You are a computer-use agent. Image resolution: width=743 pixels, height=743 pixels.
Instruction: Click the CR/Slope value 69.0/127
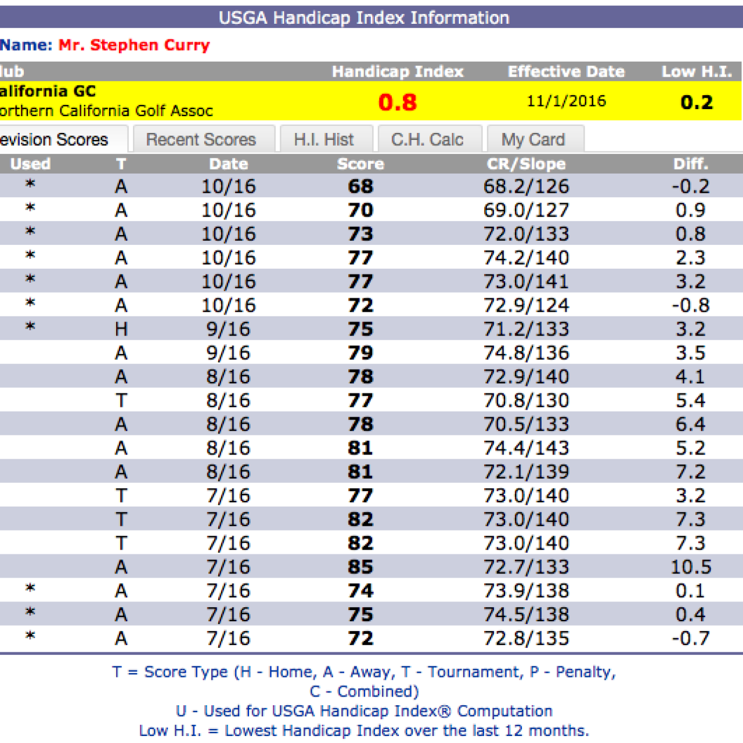coord(526,210)
